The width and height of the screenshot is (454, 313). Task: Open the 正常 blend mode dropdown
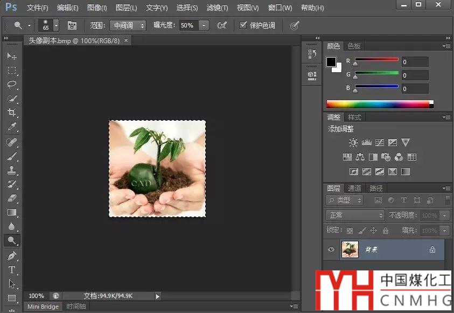click(x=355, y=215)
